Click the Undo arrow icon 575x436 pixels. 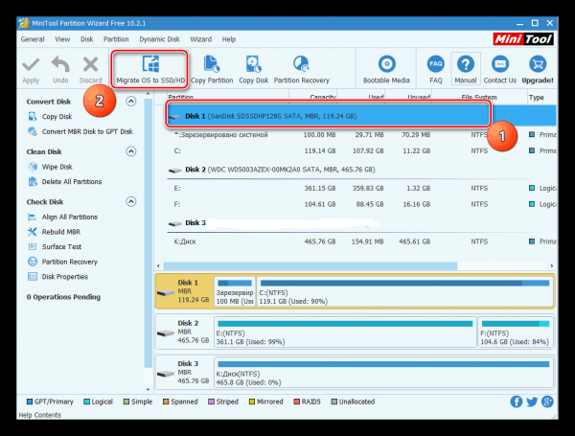coord(60,64)
